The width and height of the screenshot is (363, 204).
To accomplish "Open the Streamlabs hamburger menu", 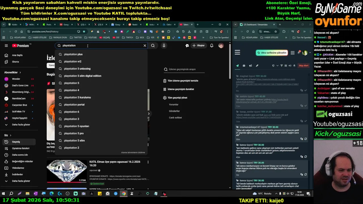I will 237,52.
